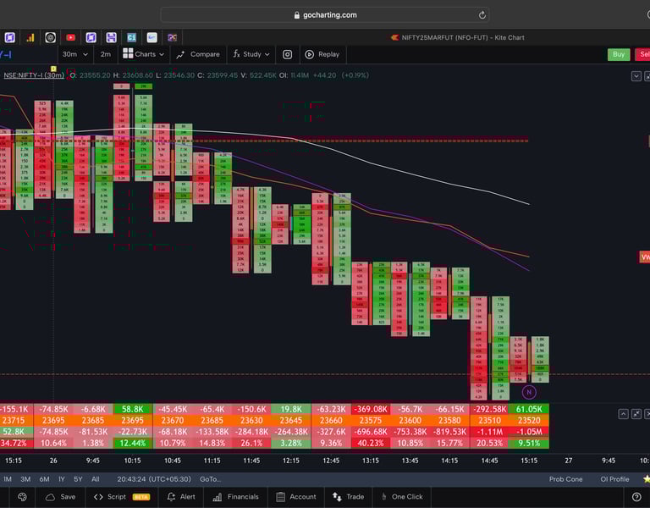Image resolution: width=650 pixels, height=508 pixels.
Task: Click the up-arrow icon on indicator pane
Action: (623, 414)
